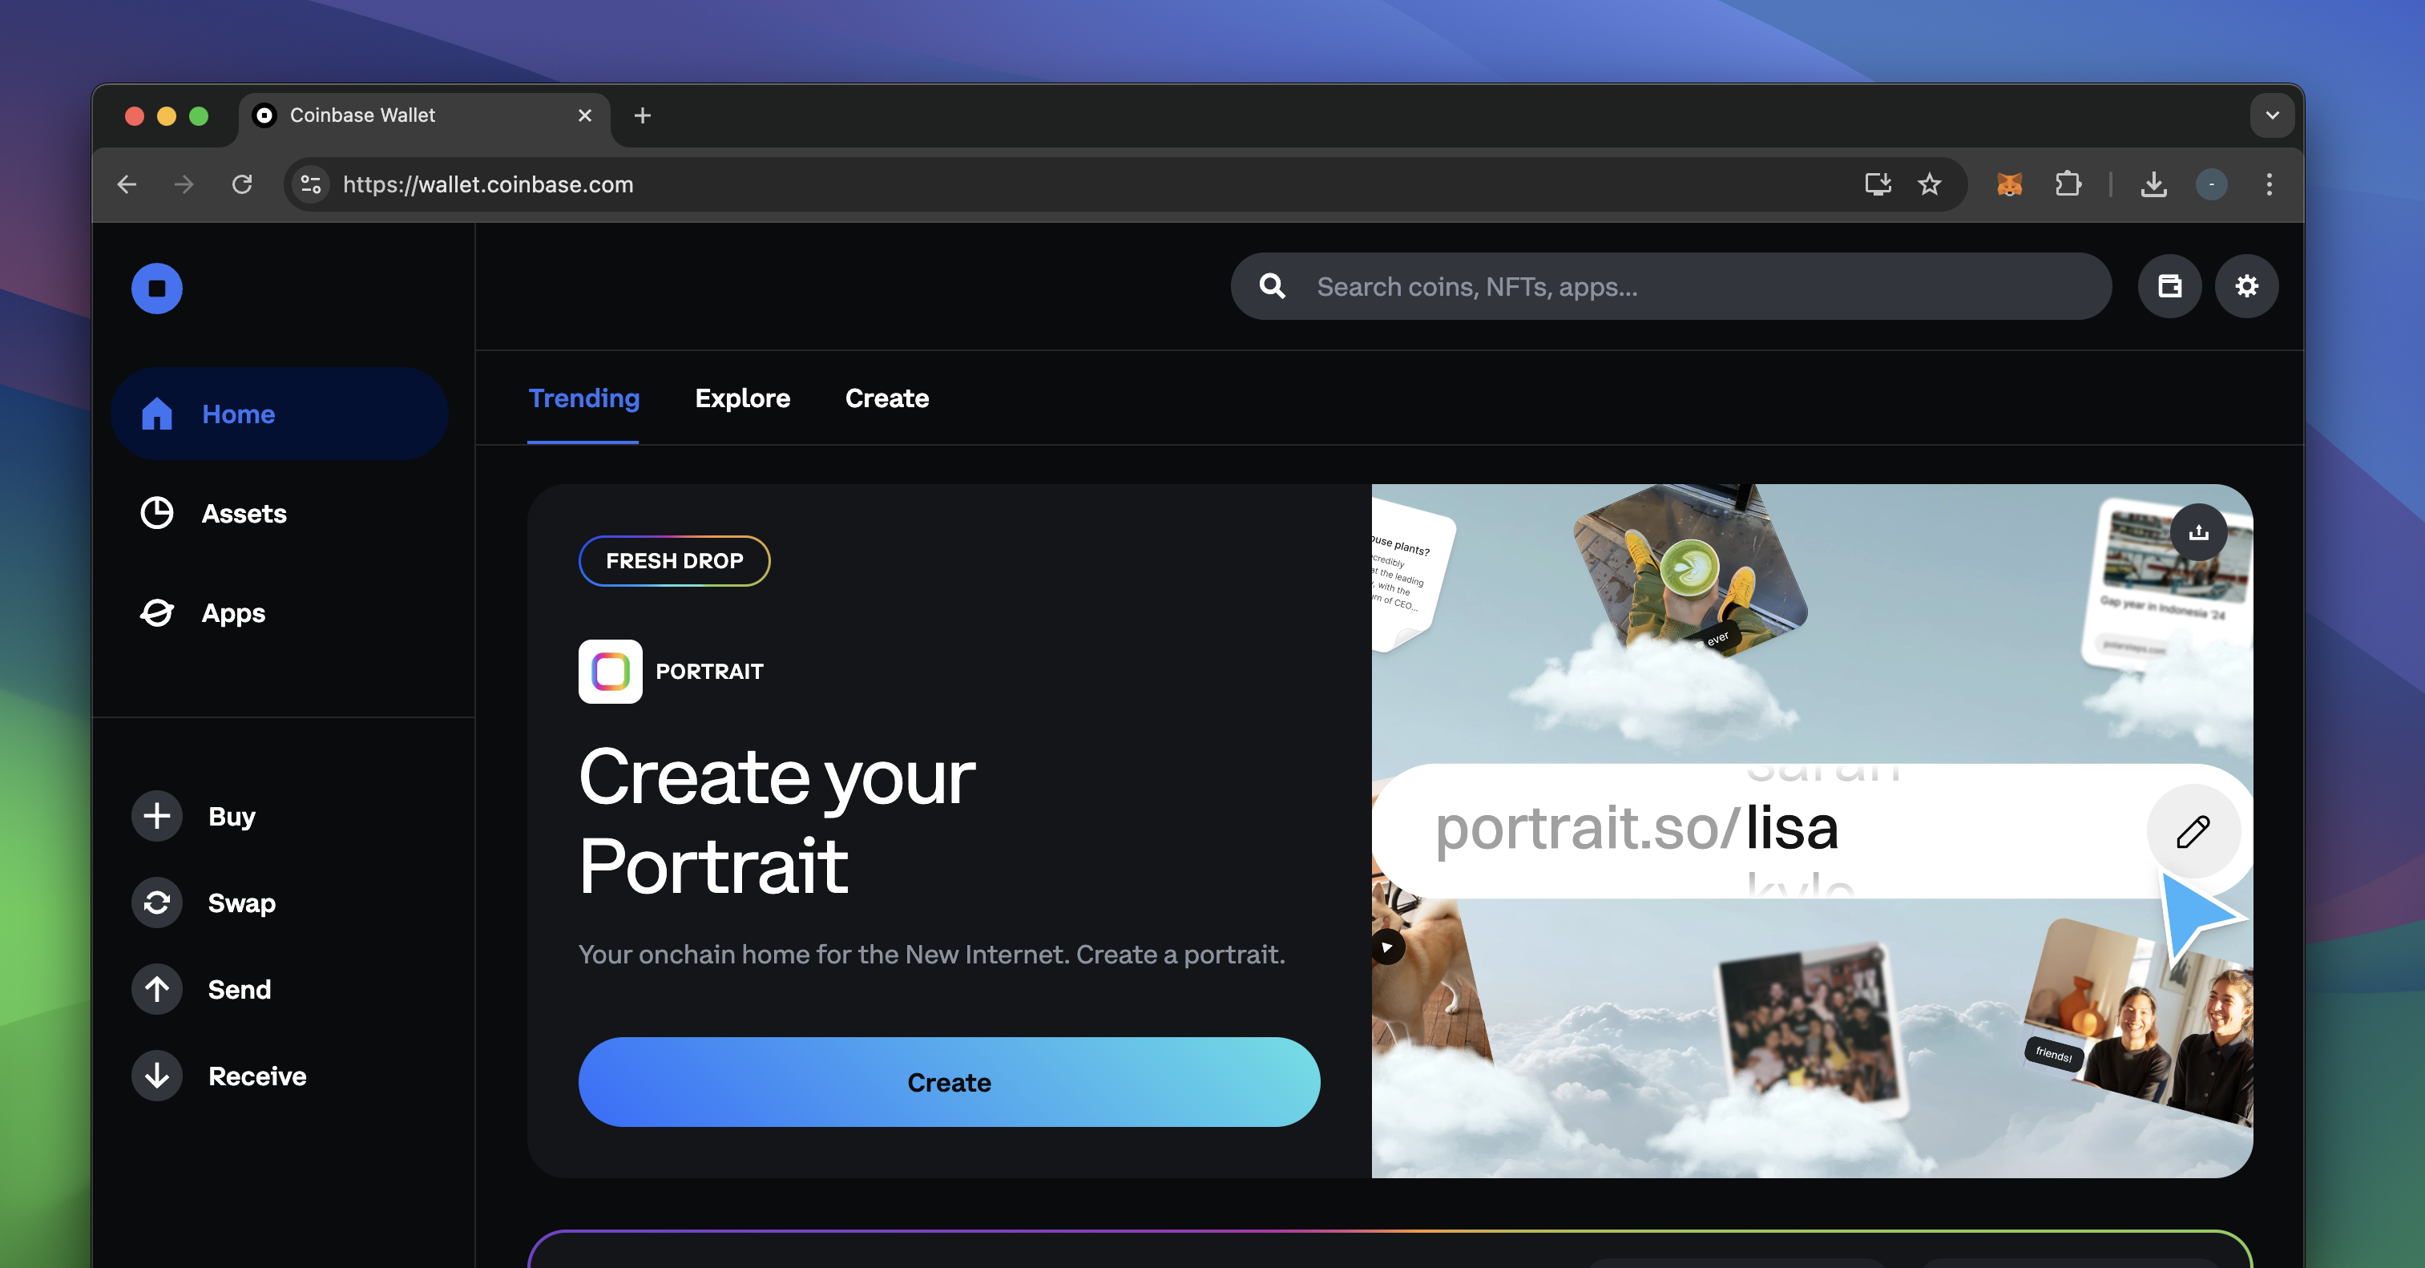Open site information via the tune icon
Viewport: 2425px width, 1268px height.
(311, 184)
